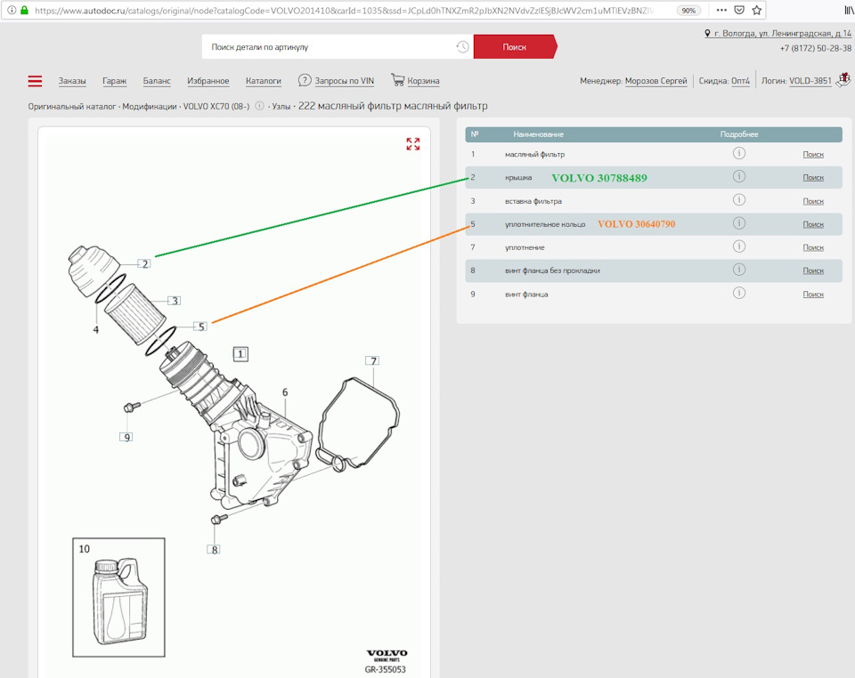Click the site security padlock icon
Screen dimensions: 855x678
tap(24, 10)
